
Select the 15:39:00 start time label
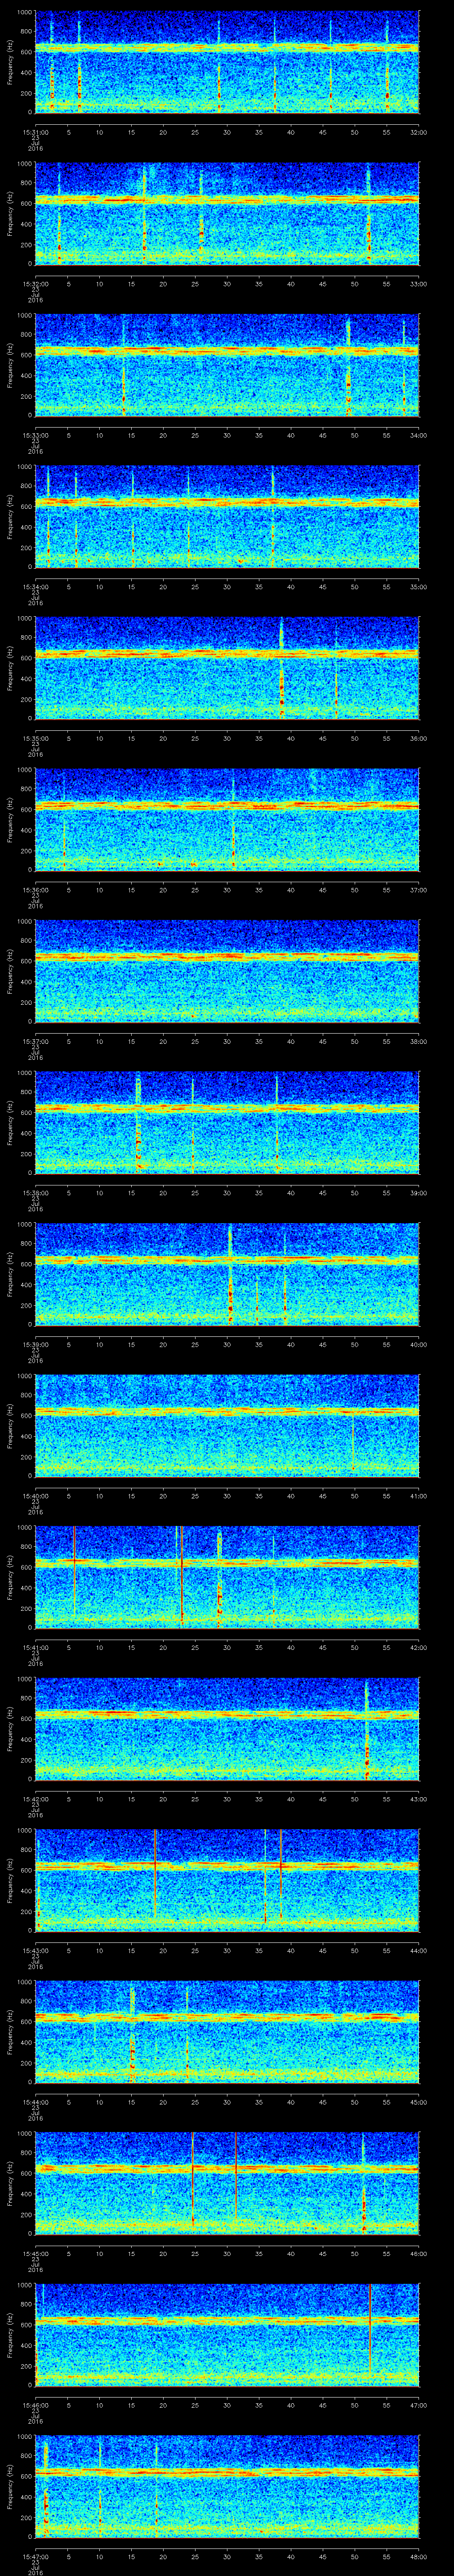[x=35, y=1344]
